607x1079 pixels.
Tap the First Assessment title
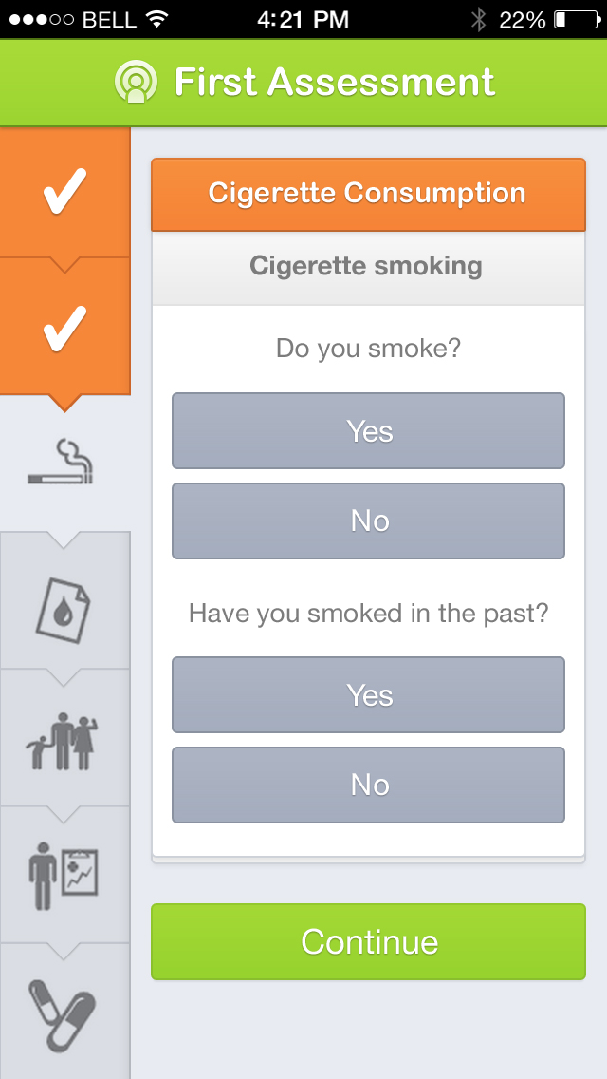point(334,82)
